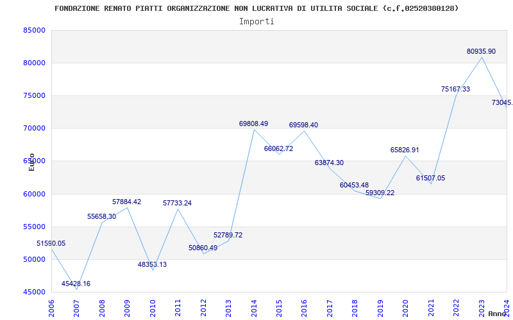Click x-axis year 2020
513x320 pixels.
pos(406,308)
